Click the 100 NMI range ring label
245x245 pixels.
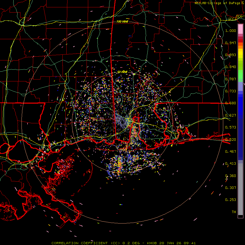pos(122,22)
